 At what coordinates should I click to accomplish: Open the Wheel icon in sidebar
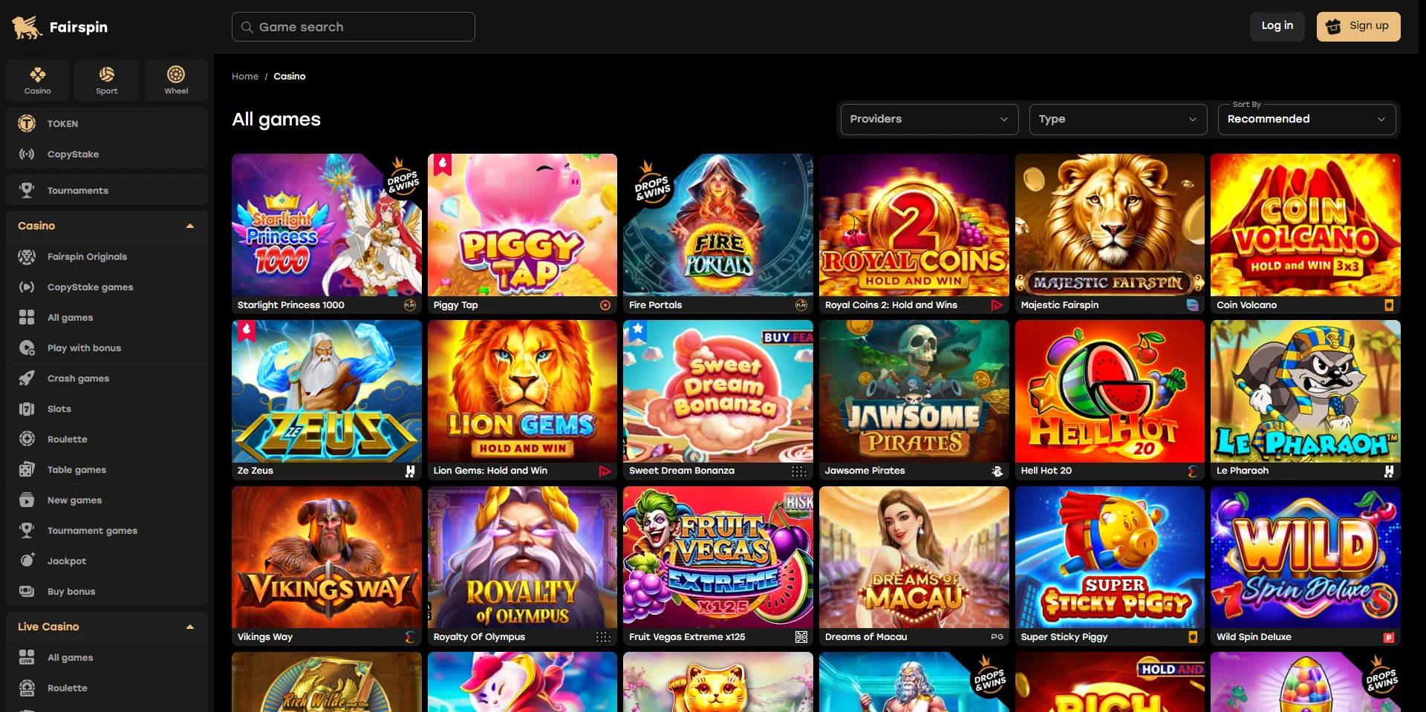coord(176,74)
